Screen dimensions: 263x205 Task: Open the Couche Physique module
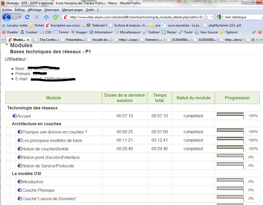click(38, 190)
